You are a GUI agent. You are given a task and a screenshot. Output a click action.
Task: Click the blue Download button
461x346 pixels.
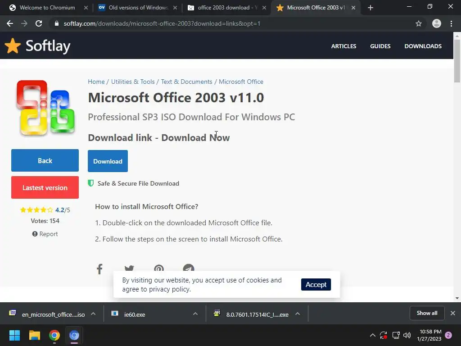tap(108, 161)
